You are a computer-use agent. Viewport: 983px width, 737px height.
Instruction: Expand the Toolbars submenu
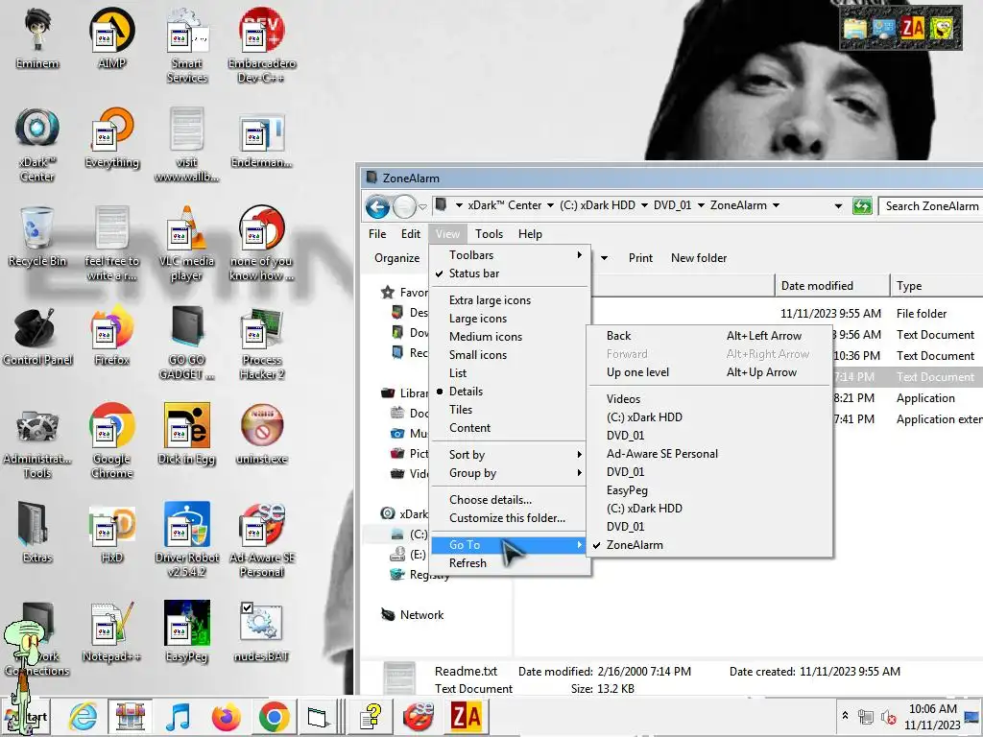click(510, 255)
